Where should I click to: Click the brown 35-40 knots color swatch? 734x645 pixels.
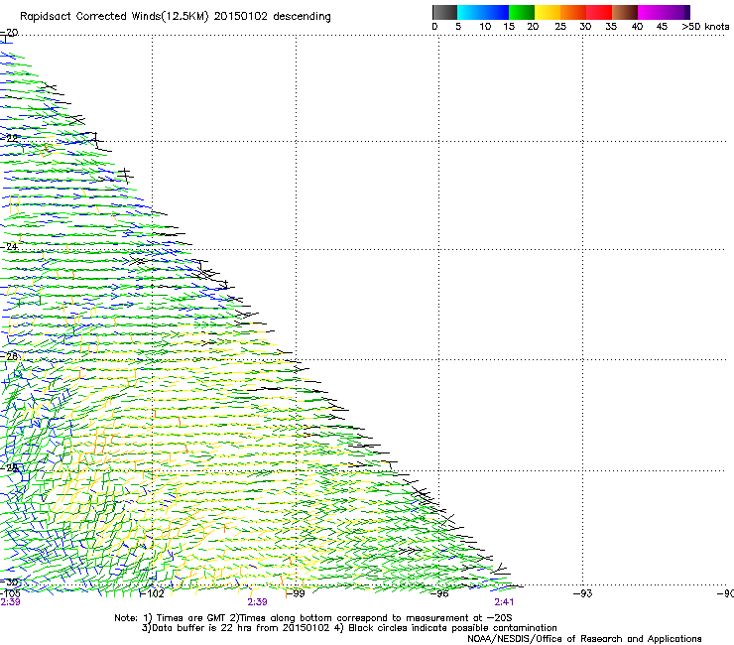point(625,12)
